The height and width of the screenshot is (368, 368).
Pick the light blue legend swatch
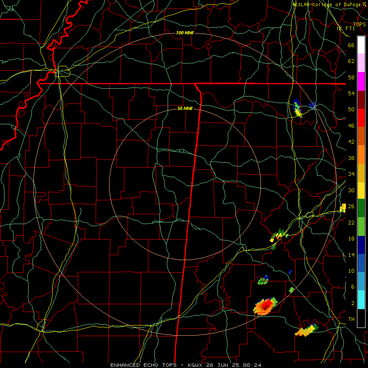pyautogui.click(x=361, y=281)
